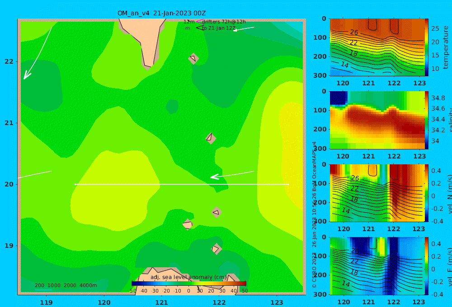Click the 'adj. sea level anomaly (cm)' label
The image size is (452, 307).
pyautogui.click(x=189, y=277)
